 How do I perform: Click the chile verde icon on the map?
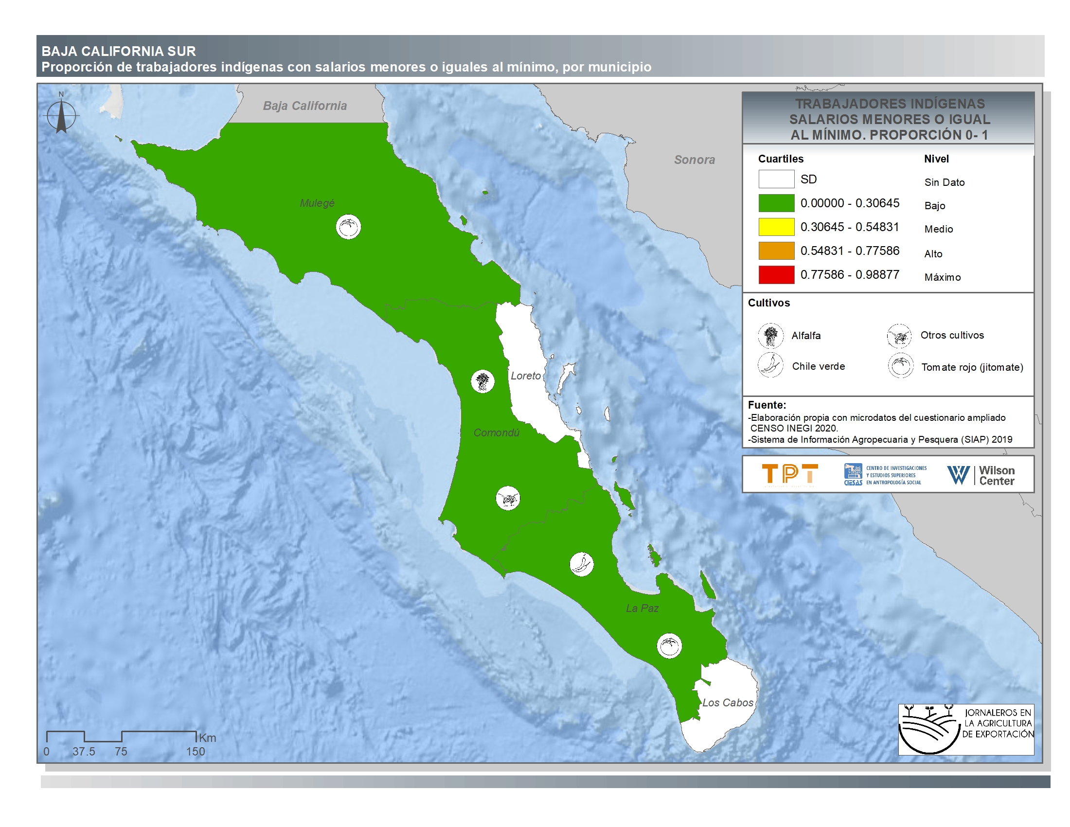(x=582, y=564)
